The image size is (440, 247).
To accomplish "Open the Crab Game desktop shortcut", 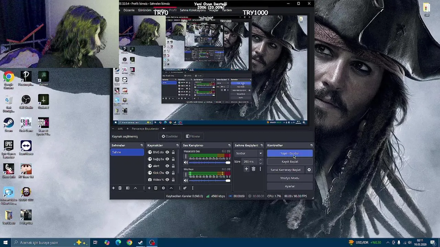I will tap(26, 125).
